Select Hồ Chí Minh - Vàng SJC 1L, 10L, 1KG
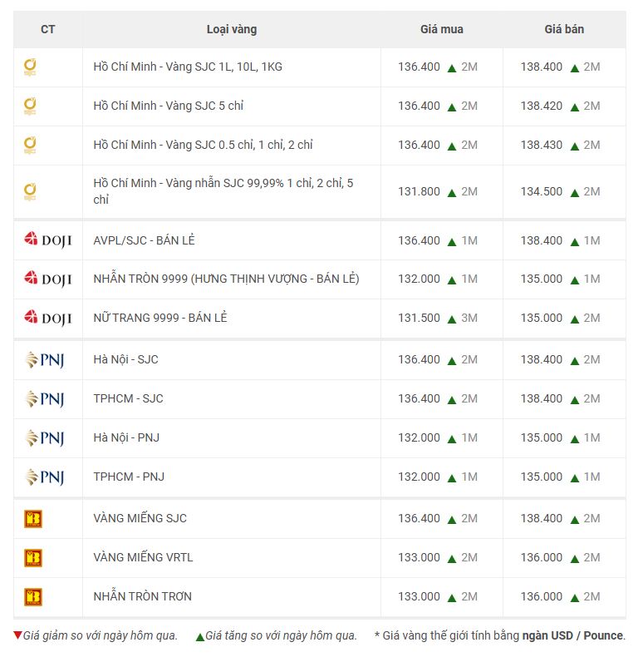Image resolution: width=638 pixels, height=667 pixels. point(188,67)
